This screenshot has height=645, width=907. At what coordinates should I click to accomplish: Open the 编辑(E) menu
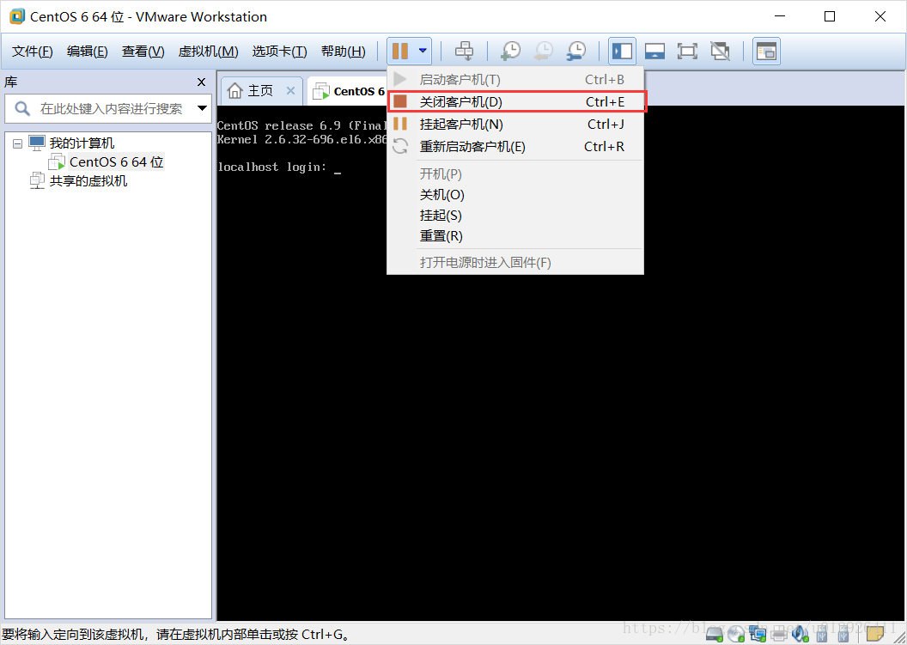(x=88, y=52)
